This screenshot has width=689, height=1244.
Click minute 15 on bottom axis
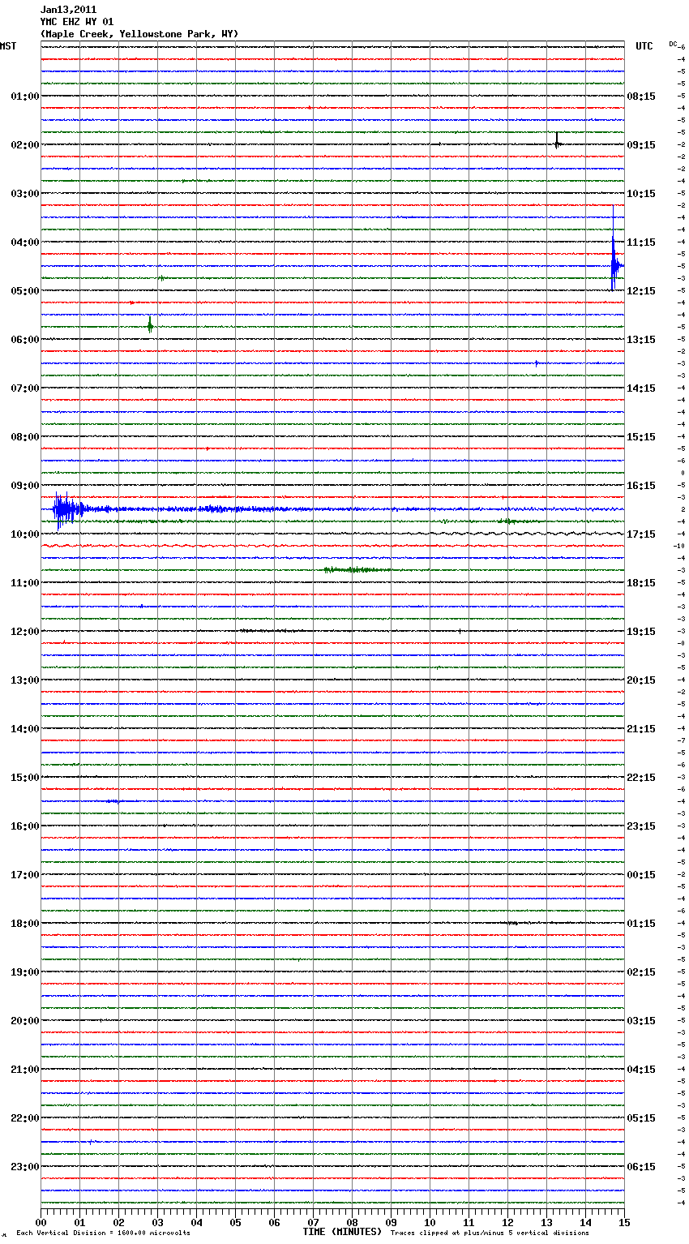(x=624, y=1222)
